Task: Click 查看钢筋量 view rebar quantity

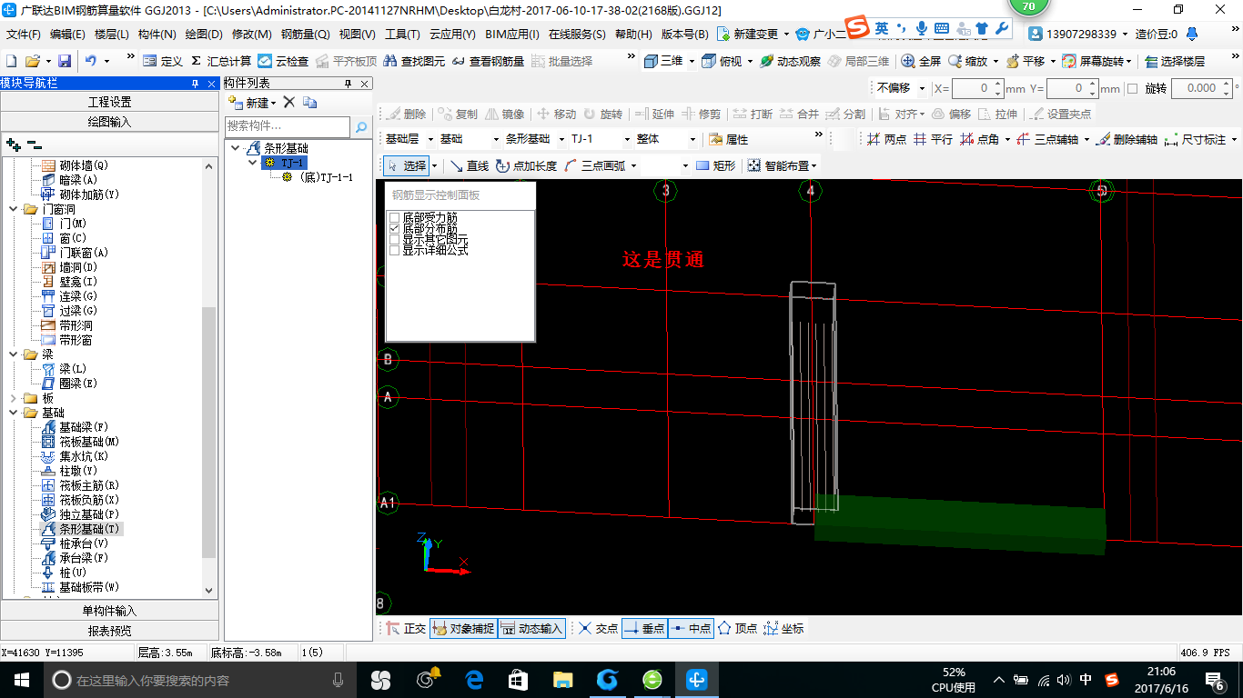Action: click(x=488, y=61)
